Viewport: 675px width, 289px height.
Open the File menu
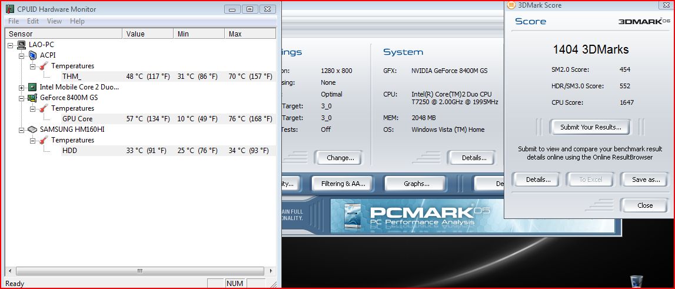tap(14, 21)
